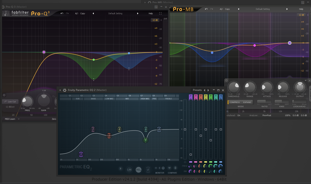The width and height of the screenshot is (311, 184).
Task: Click MIDI Learn in Pro-Q 3
Action: [x=10, y=119]
